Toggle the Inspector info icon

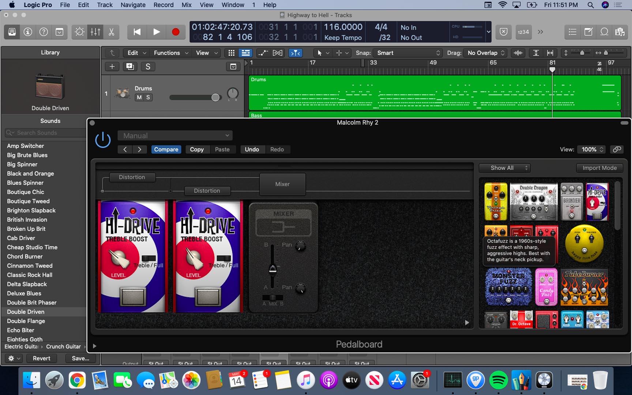click(x=28, y=32)
